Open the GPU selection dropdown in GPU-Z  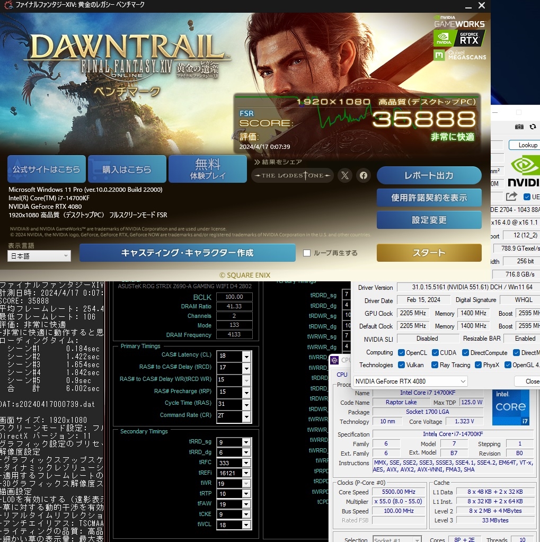tap(410, 381)
